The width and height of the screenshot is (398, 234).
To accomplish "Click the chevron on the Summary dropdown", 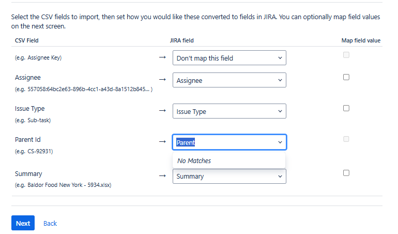I will 280,176.
